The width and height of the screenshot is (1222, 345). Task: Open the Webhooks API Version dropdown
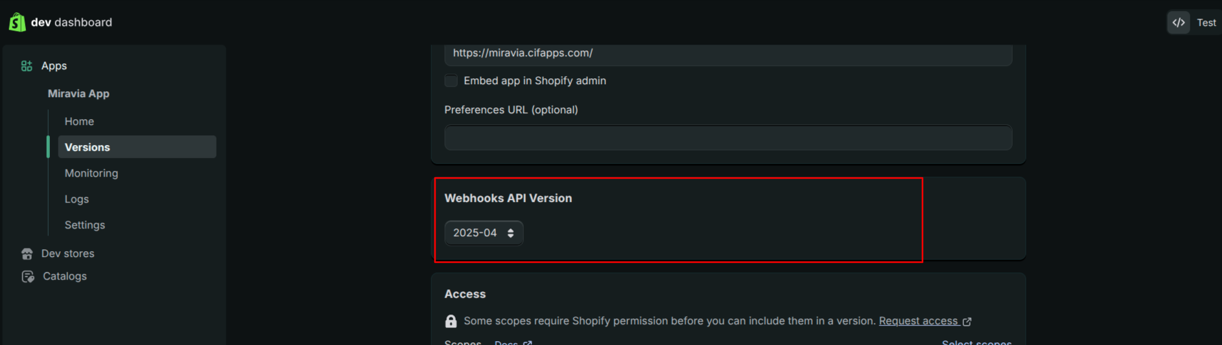pyautogui.click(x=484, y=233)
